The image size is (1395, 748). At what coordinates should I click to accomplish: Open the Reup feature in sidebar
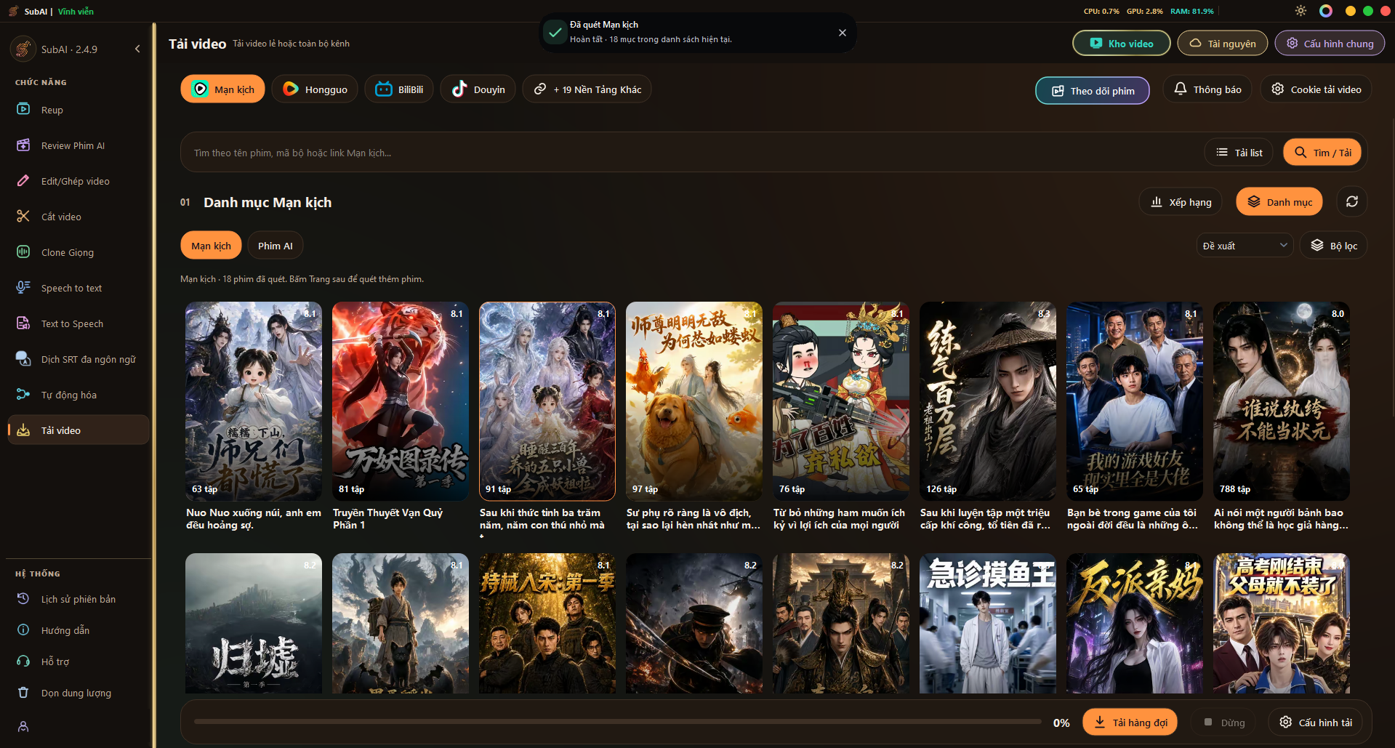(78, 110)
